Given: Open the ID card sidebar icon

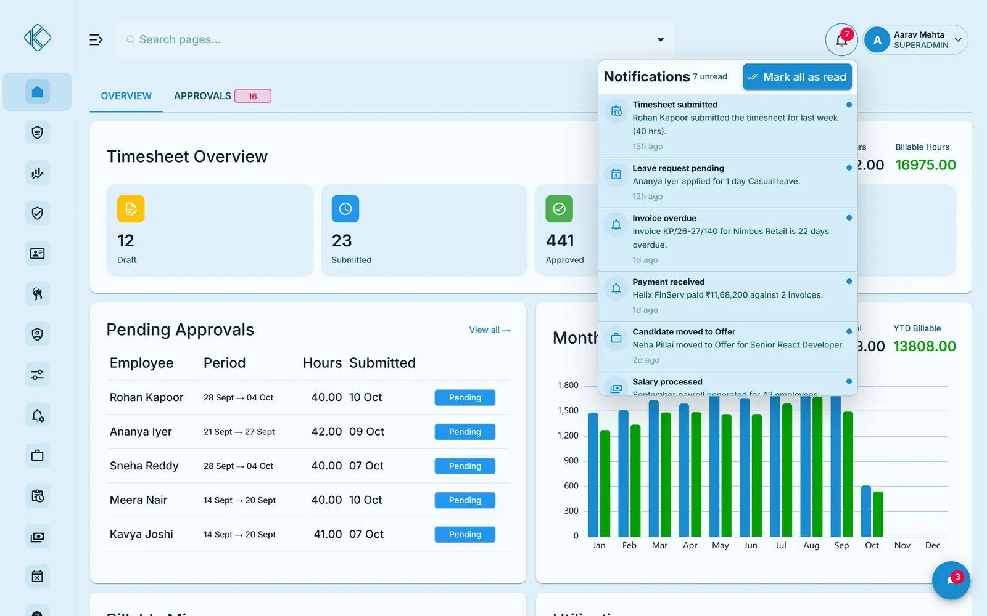Looking at the screenshot, I should [38, 254].
